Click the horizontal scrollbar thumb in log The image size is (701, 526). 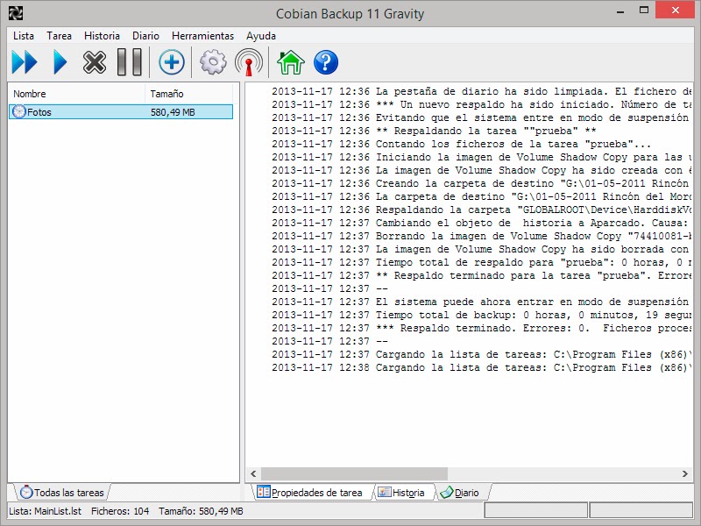(354, 473)
